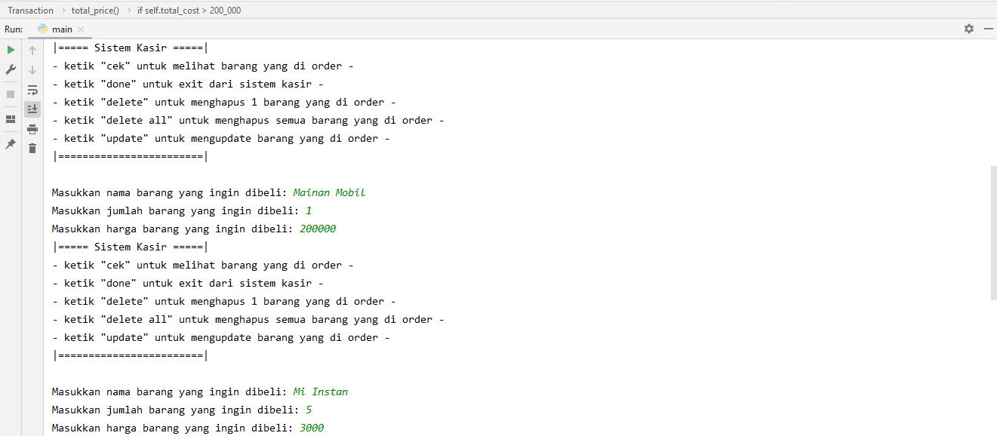Hide the Run tool window with the minus icon
Image resolution: width=997 pixels, height=436 pixels.
coord(988,29)
